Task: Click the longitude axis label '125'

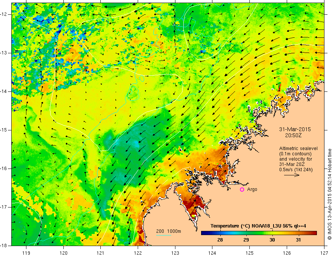Action: pyautogui.click(x=250, y=253)
